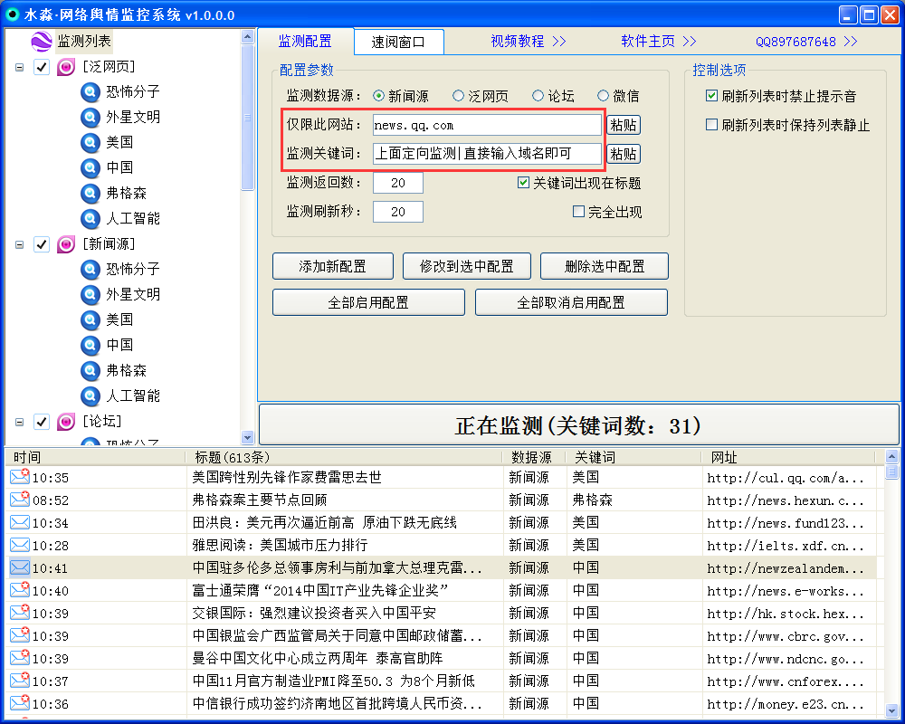Click search icon for 美国 under [新闻源]
Screen dimensions: 905x724
(90, 319)
